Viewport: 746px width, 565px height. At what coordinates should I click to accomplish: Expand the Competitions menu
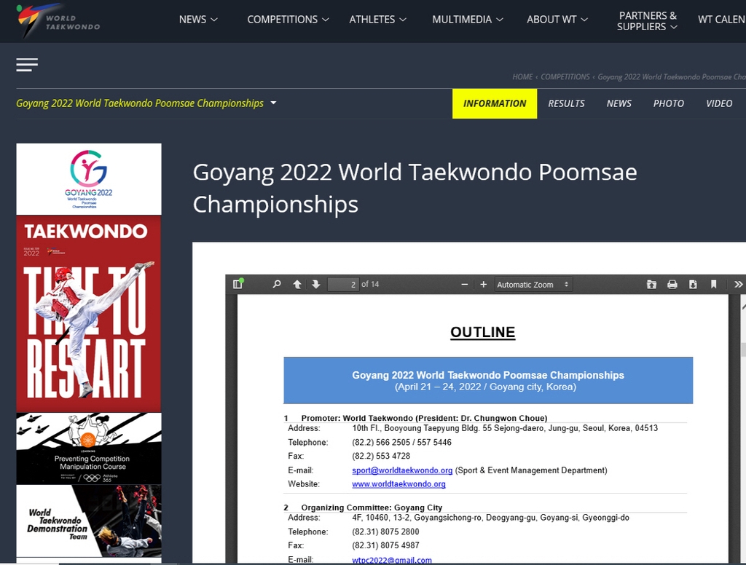288,20
